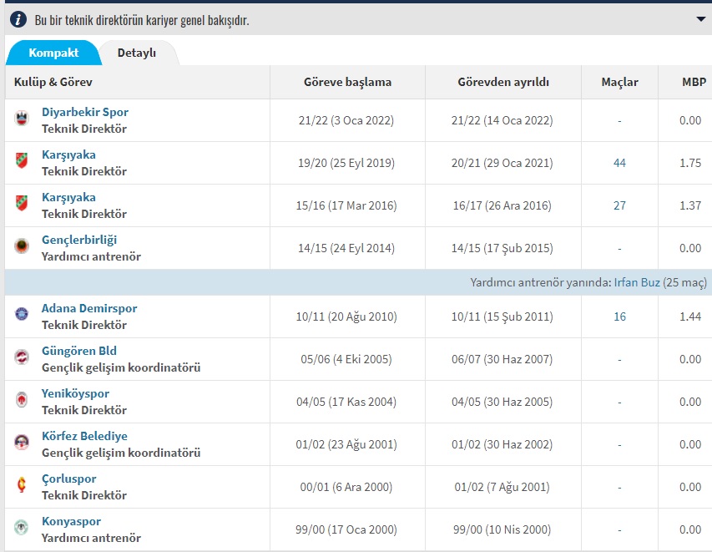This screenshot has width=712, height=552.
Task: Click the Göreve başlama column header
Action: pos(347,82)
